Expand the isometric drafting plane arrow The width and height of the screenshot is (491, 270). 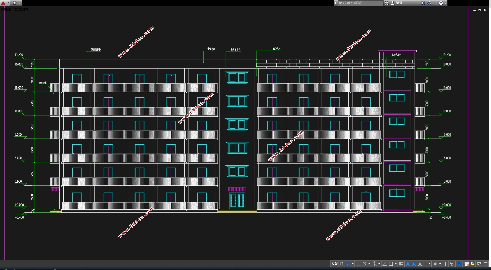[x=379, y=264]
